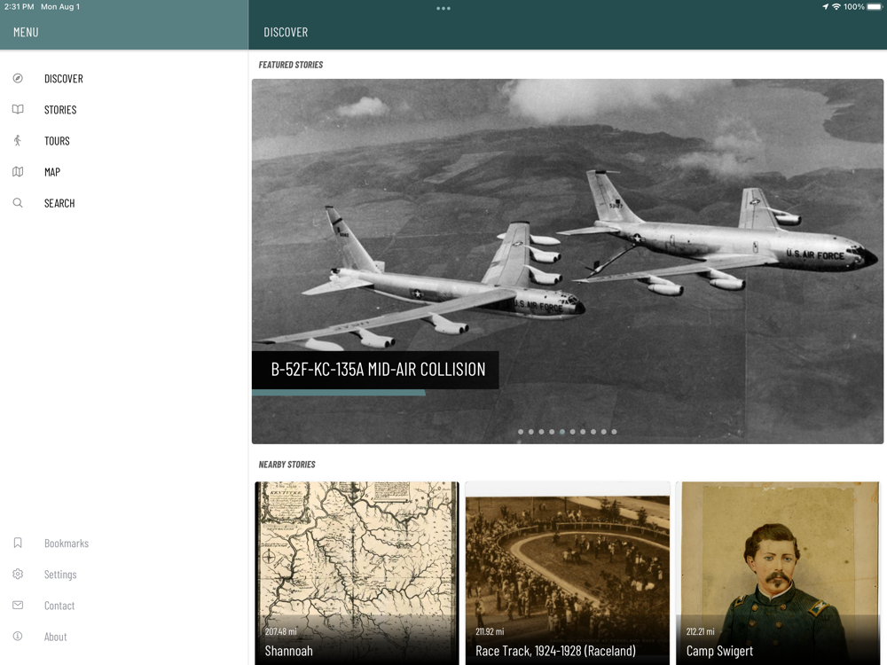Jump to the last carousel page dot
The width and height of the screenshot is (887, 665).
(x=614, y=432)
